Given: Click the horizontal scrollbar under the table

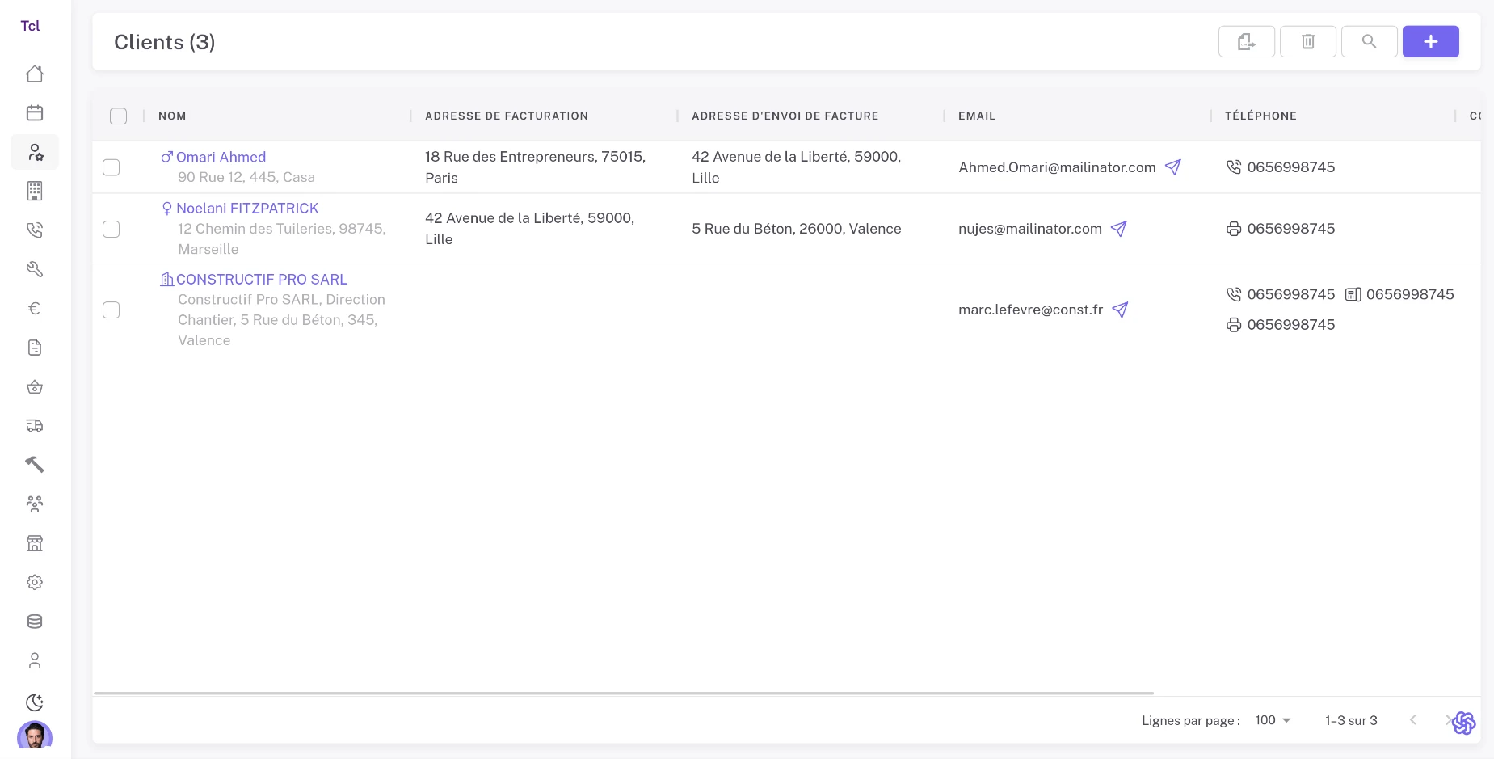Looking at the screenshot, I should click(x=623, y=693).
